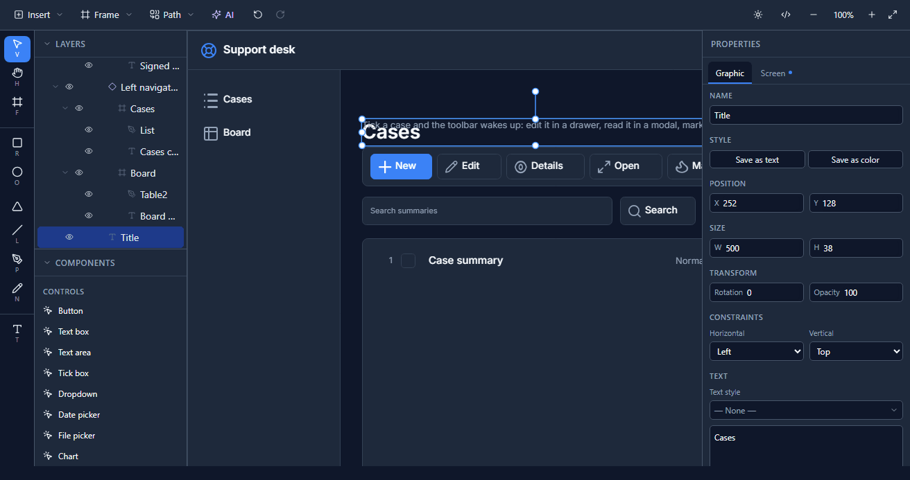Screen dimensions: 910x480
Task: Hide the Table2 layer
Action: tap(89, 195)
